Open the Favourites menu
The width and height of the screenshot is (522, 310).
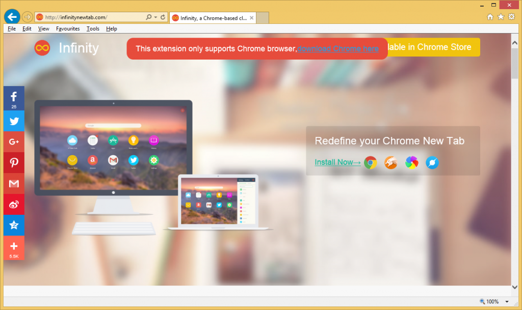[x=68, y=29]
